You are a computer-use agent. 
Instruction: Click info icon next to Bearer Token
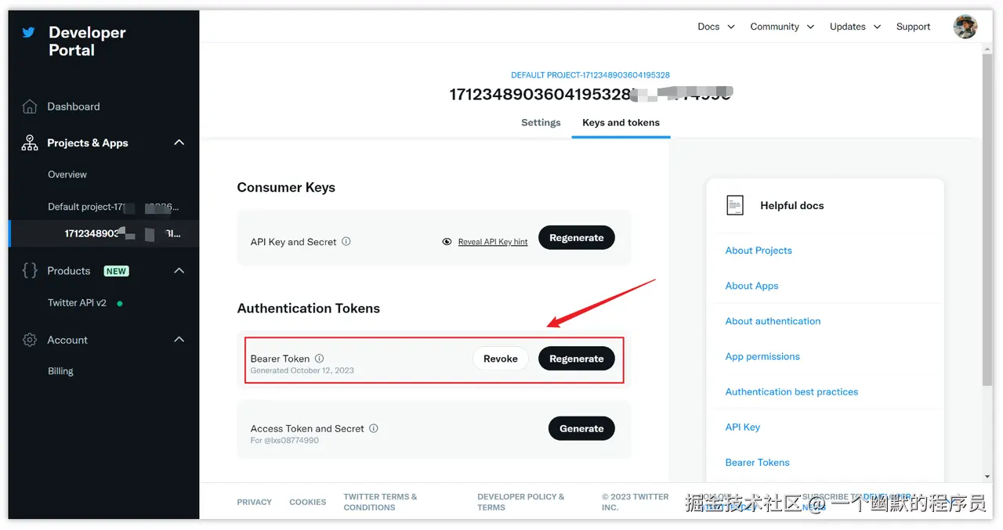coord(319,358)
